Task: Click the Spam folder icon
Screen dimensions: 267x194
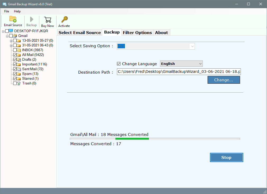Action: [19, 74]
